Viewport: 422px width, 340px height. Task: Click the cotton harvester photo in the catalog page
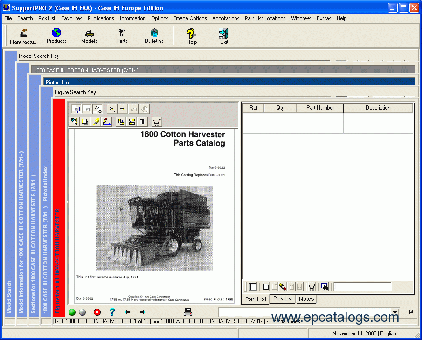point(154,228)
